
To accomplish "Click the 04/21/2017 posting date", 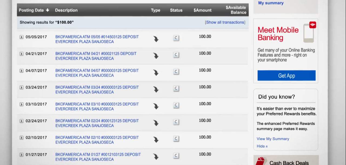I will point(36,54).
